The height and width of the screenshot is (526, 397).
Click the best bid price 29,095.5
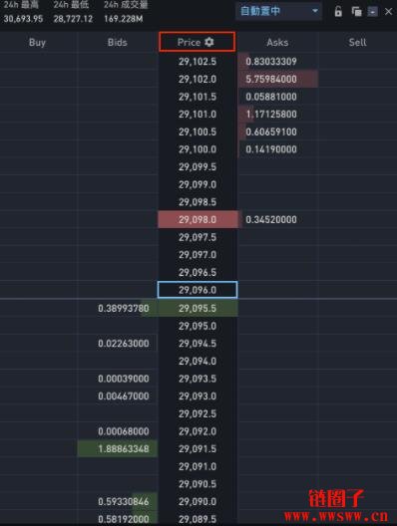pyautogui.click(x=198, y=308)
